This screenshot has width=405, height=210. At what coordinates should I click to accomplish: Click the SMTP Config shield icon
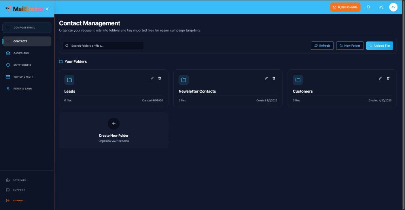click(8, 65)
